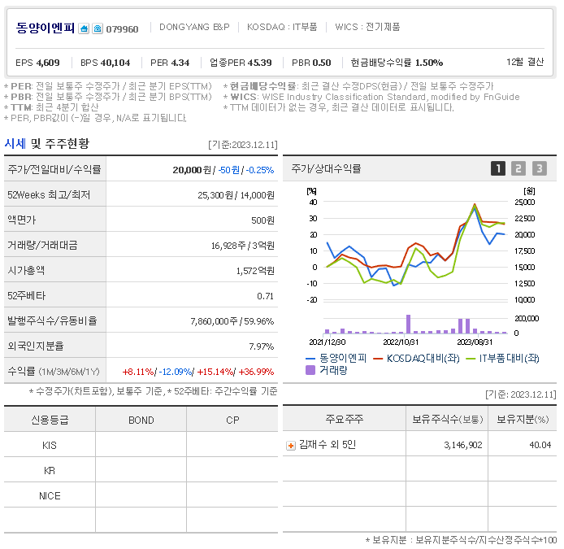Select the KOSDAQ : IT부품 classification
Viewport: 564px width, 549px height.
282,27
